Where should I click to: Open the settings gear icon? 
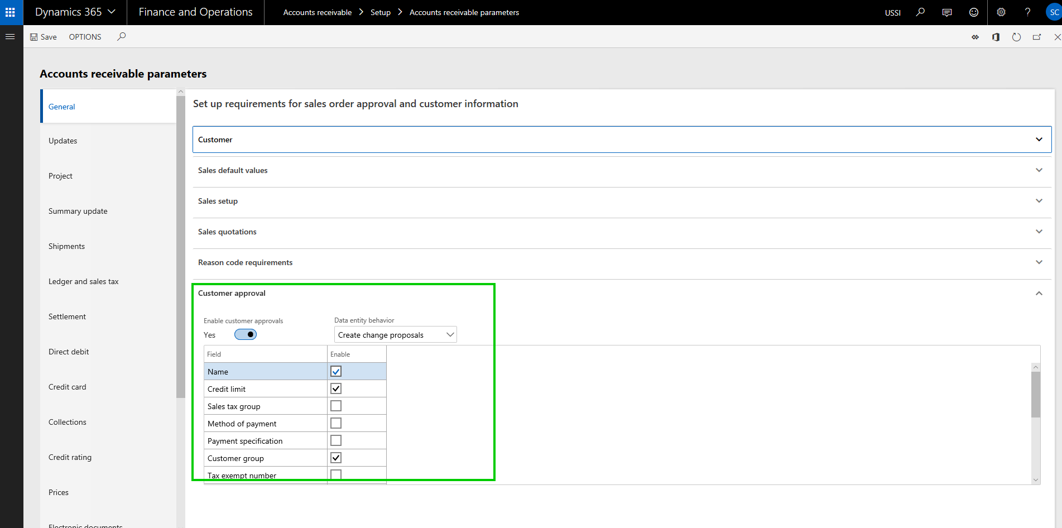(1001, 12)
